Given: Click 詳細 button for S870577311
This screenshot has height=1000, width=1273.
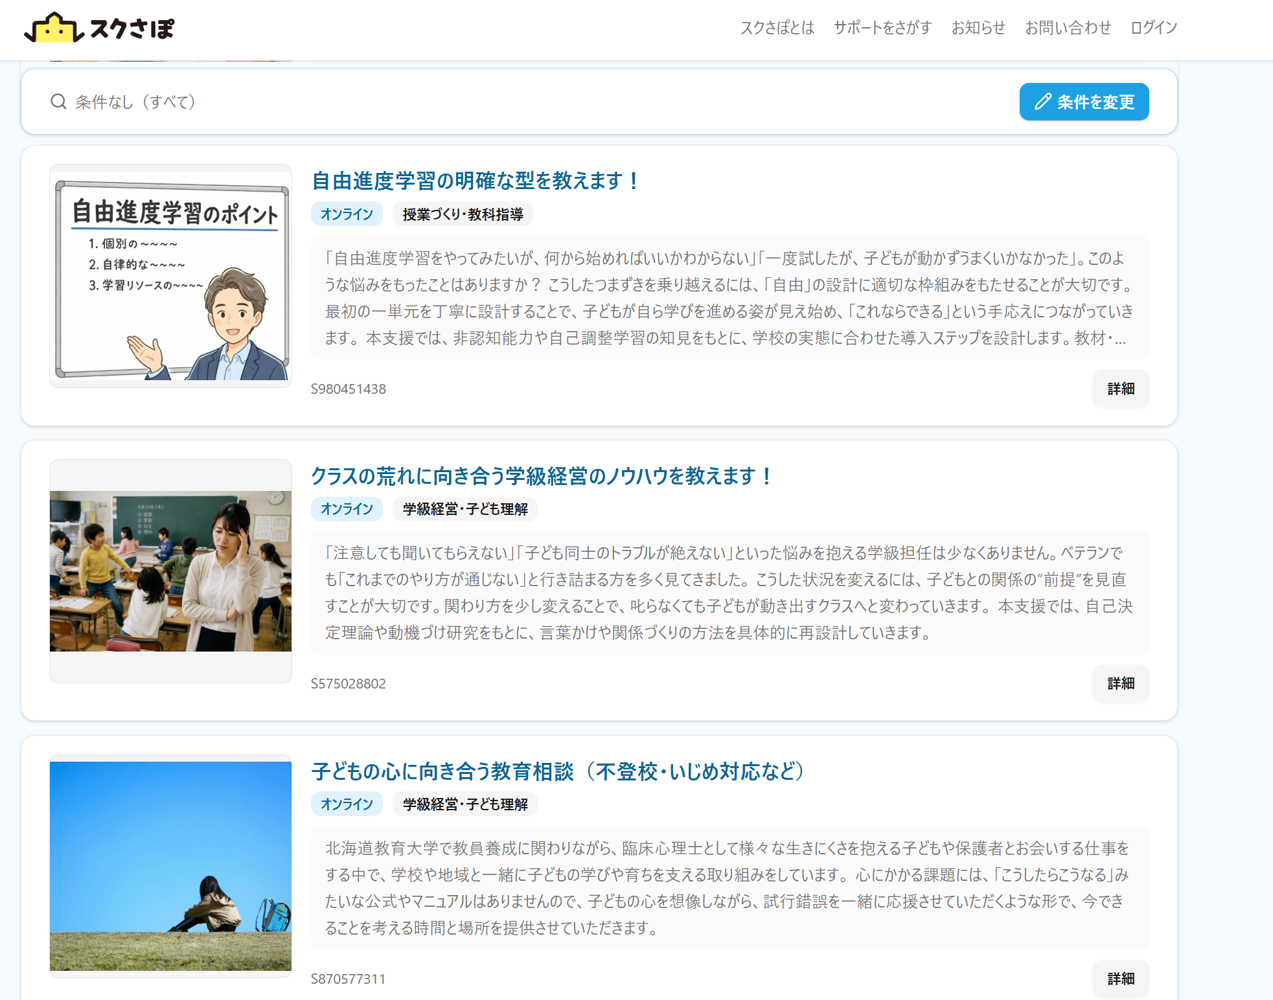Looking at the screenshot, I should pos(1121,979).
